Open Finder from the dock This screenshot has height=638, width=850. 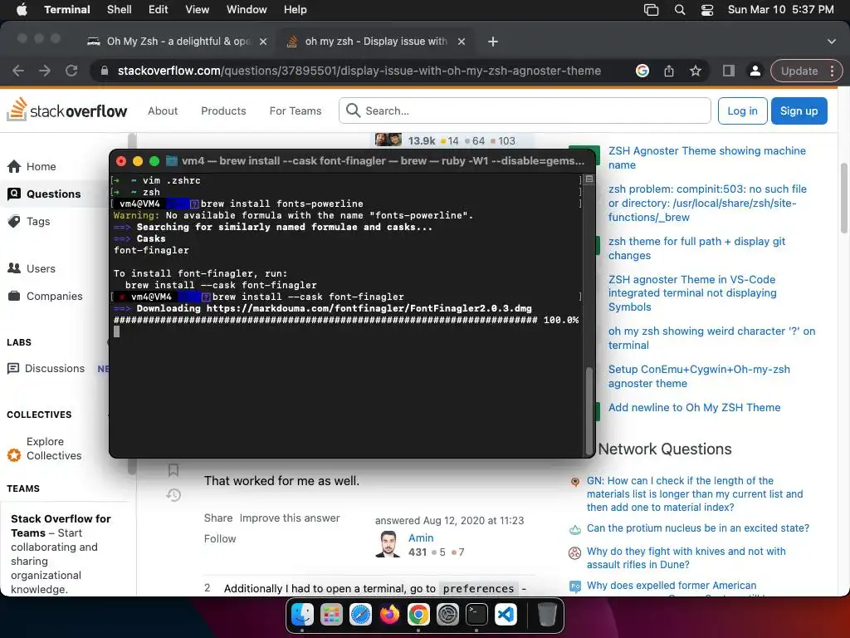(302, 615)
